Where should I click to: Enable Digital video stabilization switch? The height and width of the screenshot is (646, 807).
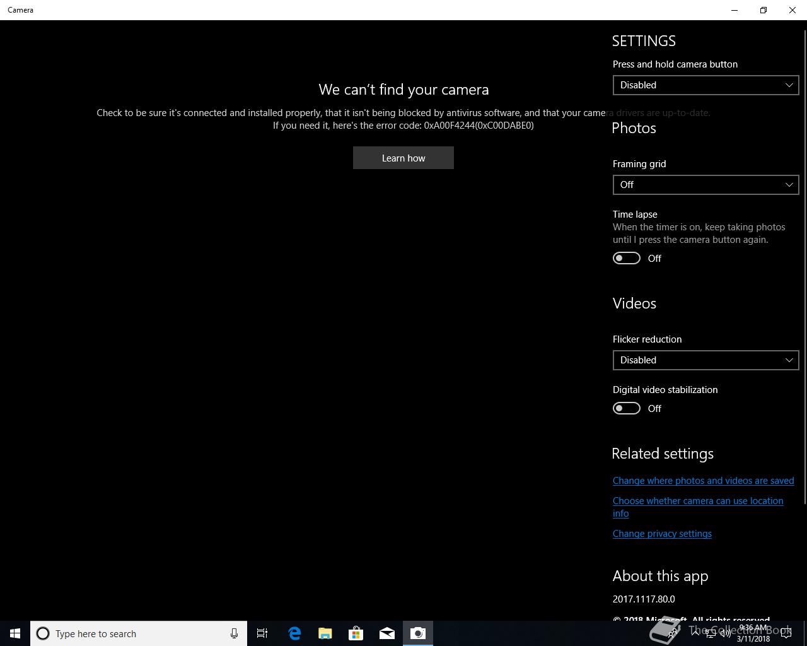coord(627,408)
